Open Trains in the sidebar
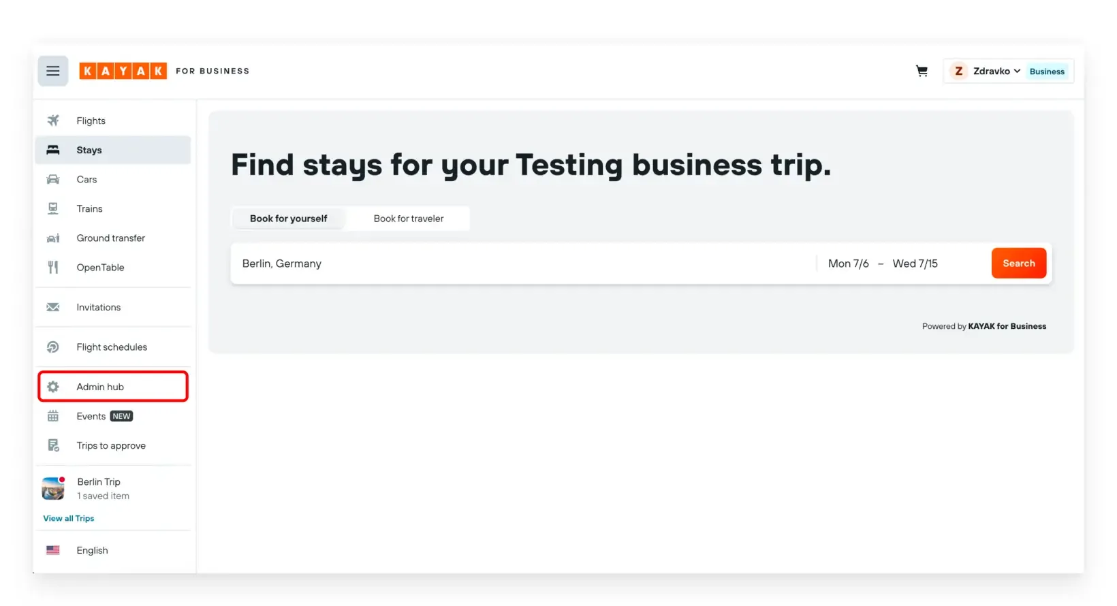Screen dimensions: 1117x606 click(x=113, y=208)
